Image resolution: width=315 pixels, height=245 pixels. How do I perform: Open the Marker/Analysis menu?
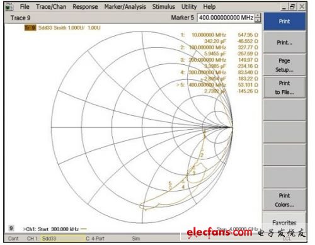point(125,7)
